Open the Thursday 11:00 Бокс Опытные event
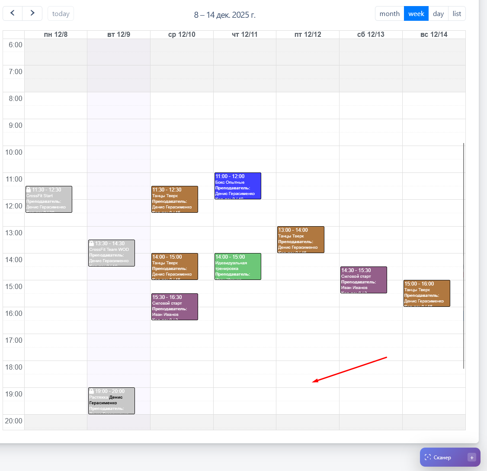 pos(237,185)
